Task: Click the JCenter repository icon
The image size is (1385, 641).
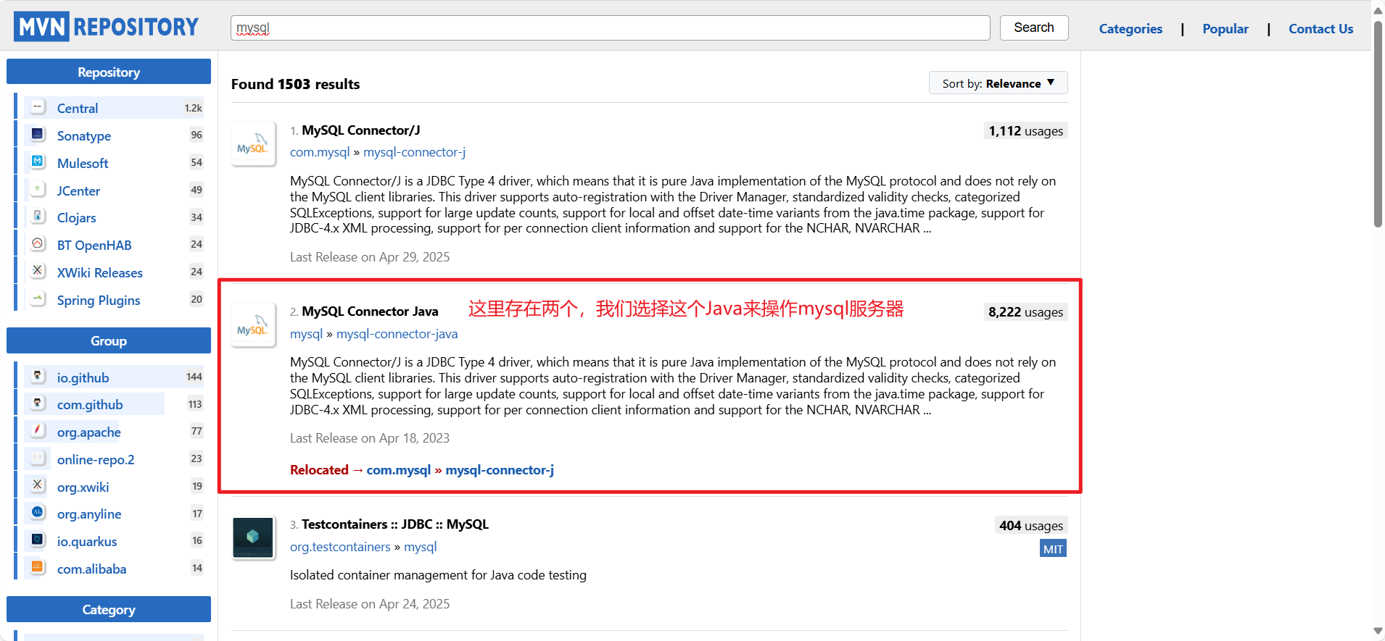Action: click(x=38, y=189)
